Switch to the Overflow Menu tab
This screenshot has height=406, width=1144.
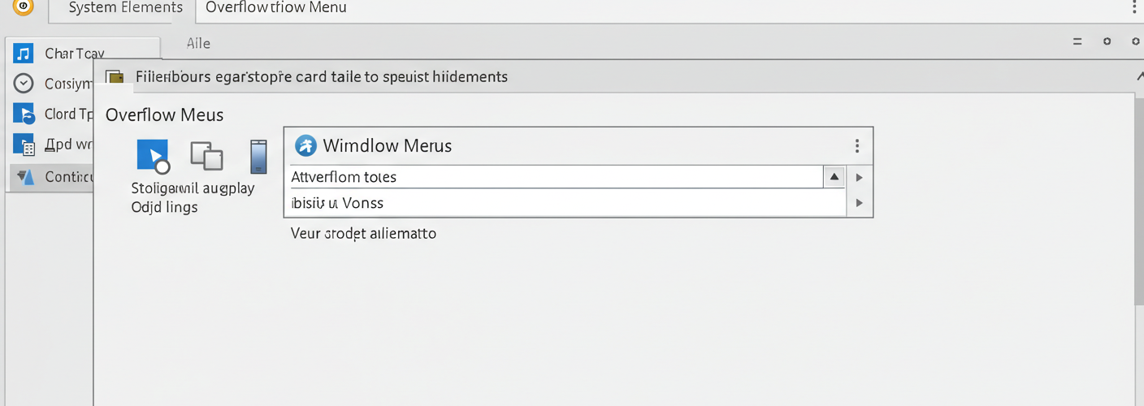(276, 8)
